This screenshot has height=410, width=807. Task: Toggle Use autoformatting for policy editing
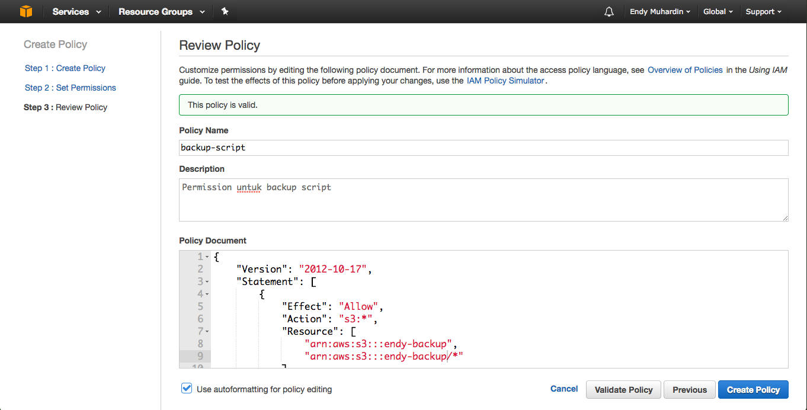(187, 388)
